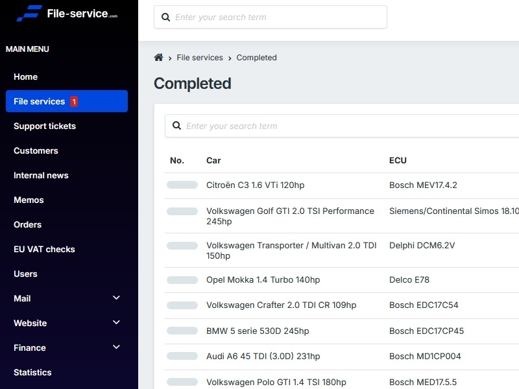
Task: Click the magnifier icon in the table search
Action: coord(176,126)
